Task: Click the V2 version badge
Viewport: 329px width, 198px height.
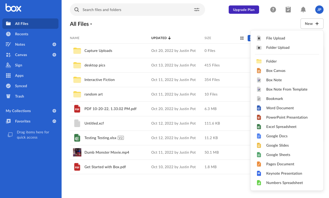Action: [x=121, y=138]
